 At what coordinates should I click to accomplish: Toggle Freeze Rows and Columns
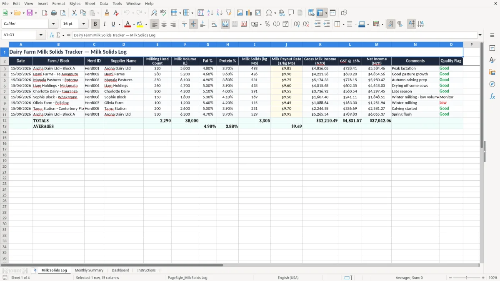tap(320, 13)
